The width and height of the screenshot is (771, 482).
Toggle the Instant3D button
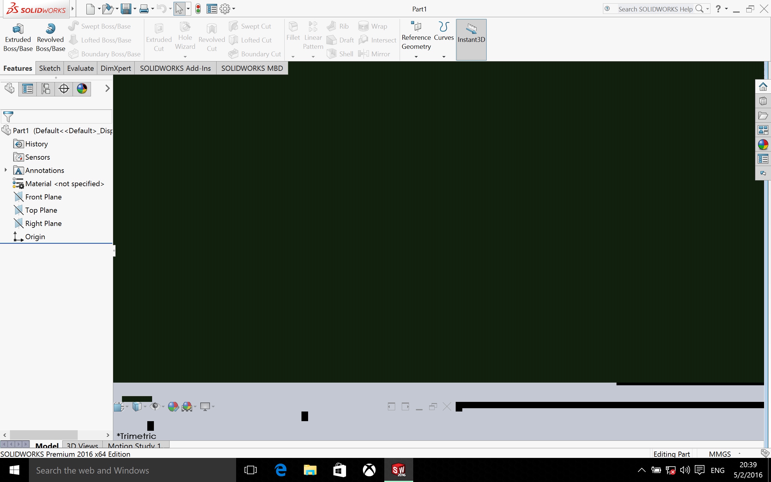pos(471,39)
